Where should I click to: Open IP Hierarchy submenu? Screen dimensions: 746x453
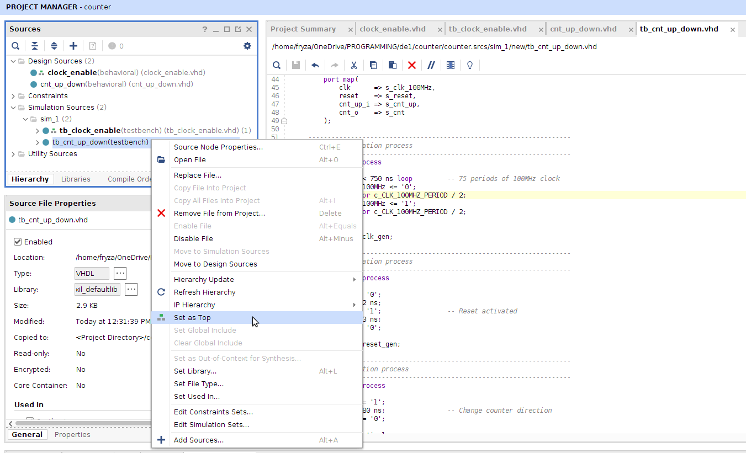click(x=257, y=305)
